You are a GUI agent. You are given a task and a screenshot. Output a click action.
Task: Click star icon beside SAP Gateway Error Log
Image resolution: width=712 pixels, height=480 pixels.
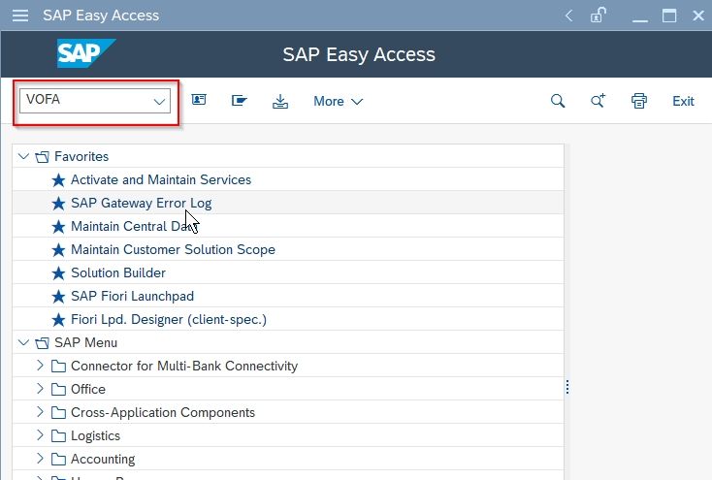(58, 204)
